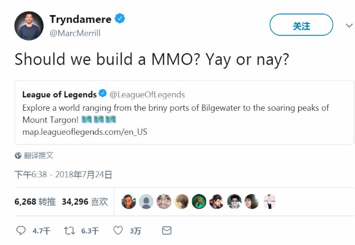Open the @MarcMerrill handle link
This screenshot has height=245, width=355.
point(75,33)
